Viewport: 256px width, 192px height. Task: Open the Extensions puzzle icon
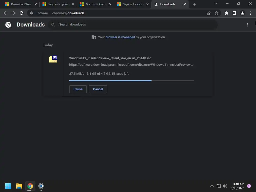tap(226, 13)
